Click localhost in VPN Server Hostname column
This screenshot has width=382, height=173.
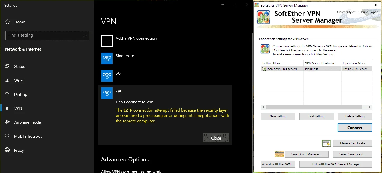[x=312, y=69]
